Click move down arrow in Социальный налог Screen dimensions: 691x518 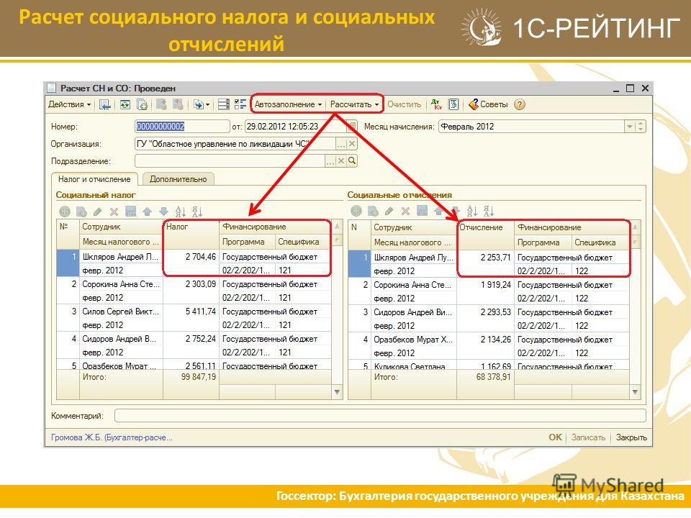163,212
